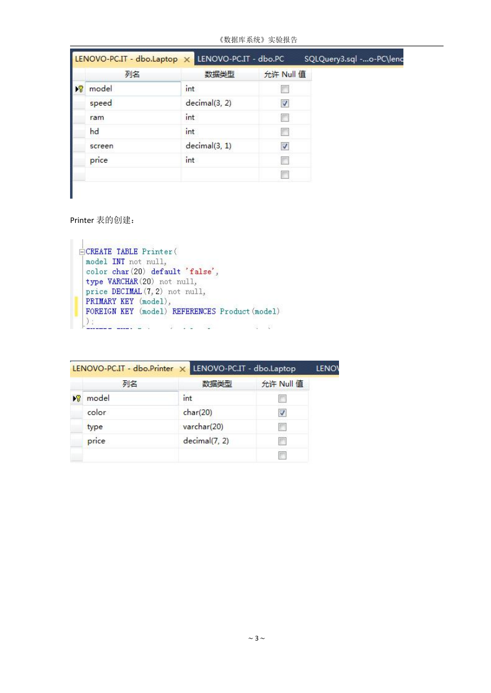Click the 'type VARCHAR(20) not null,' line
Image resolution: width=491 pixels, height=693 pixels.
tap(141, 282)
